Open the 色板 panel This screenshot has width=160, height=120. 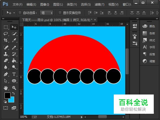pos(149,33)
